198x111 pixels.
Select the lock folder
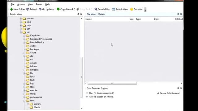[32, 80]
